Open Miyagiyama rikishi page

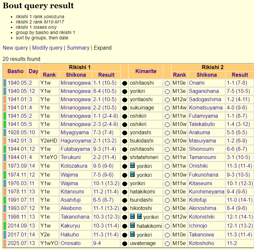coord(75,133)
